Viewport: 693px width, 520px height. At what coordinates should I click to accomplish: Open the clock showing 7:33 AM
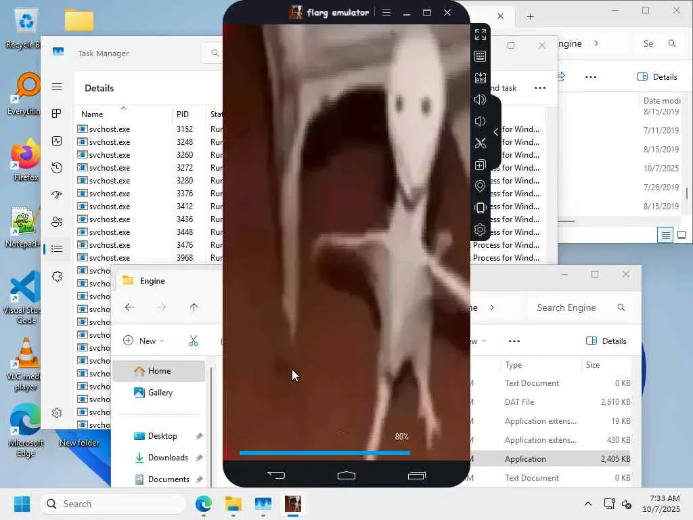pos(661,504)
